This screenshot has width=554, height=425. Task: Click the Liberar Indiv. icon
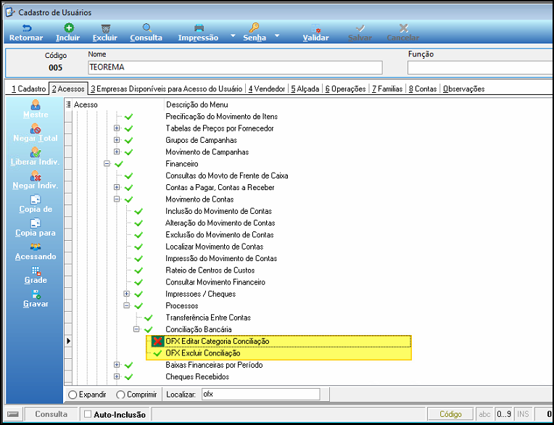[36, 152]
